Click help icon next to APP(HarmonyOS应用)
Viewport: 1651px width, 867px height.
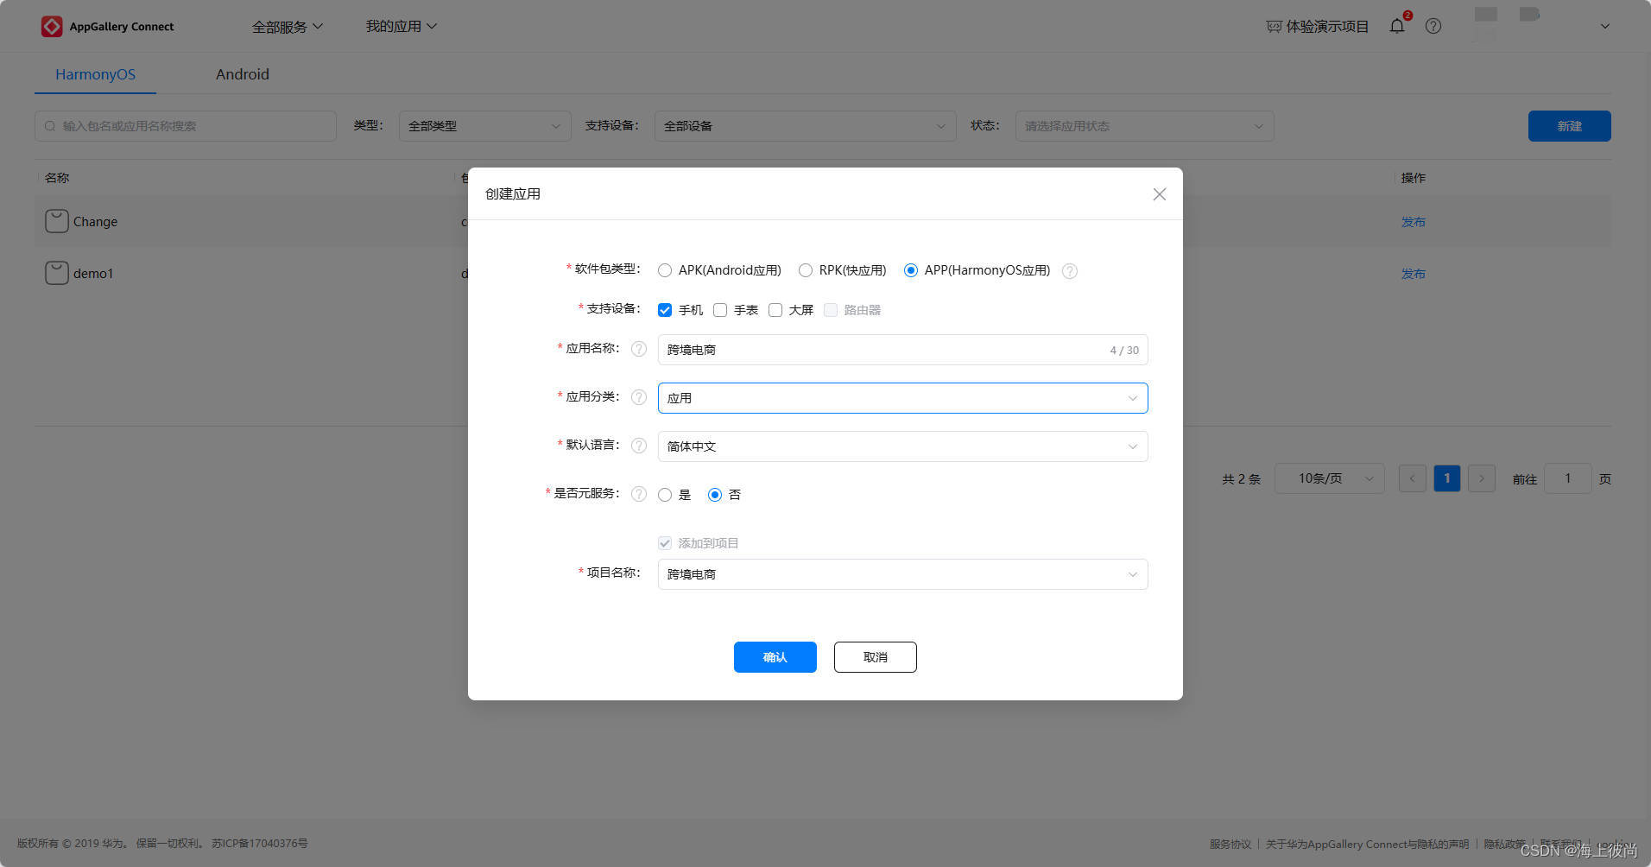pos(1070,271)
